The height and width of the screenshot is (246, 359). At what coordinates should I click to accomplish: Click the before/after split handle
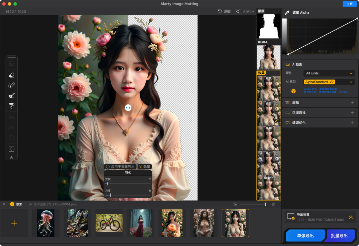[x=128, y=108]
